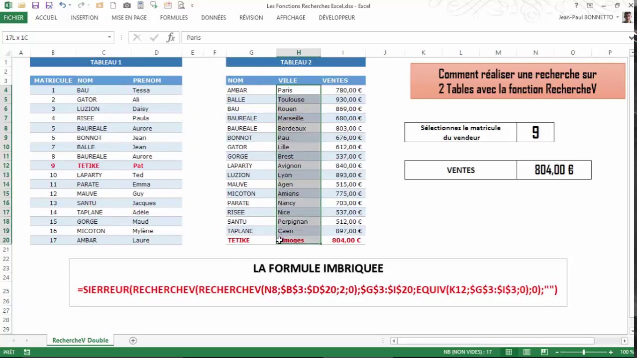Viewport: 637px width, 358px height.
Task: Select row 12 header
Action: (6, 166)
